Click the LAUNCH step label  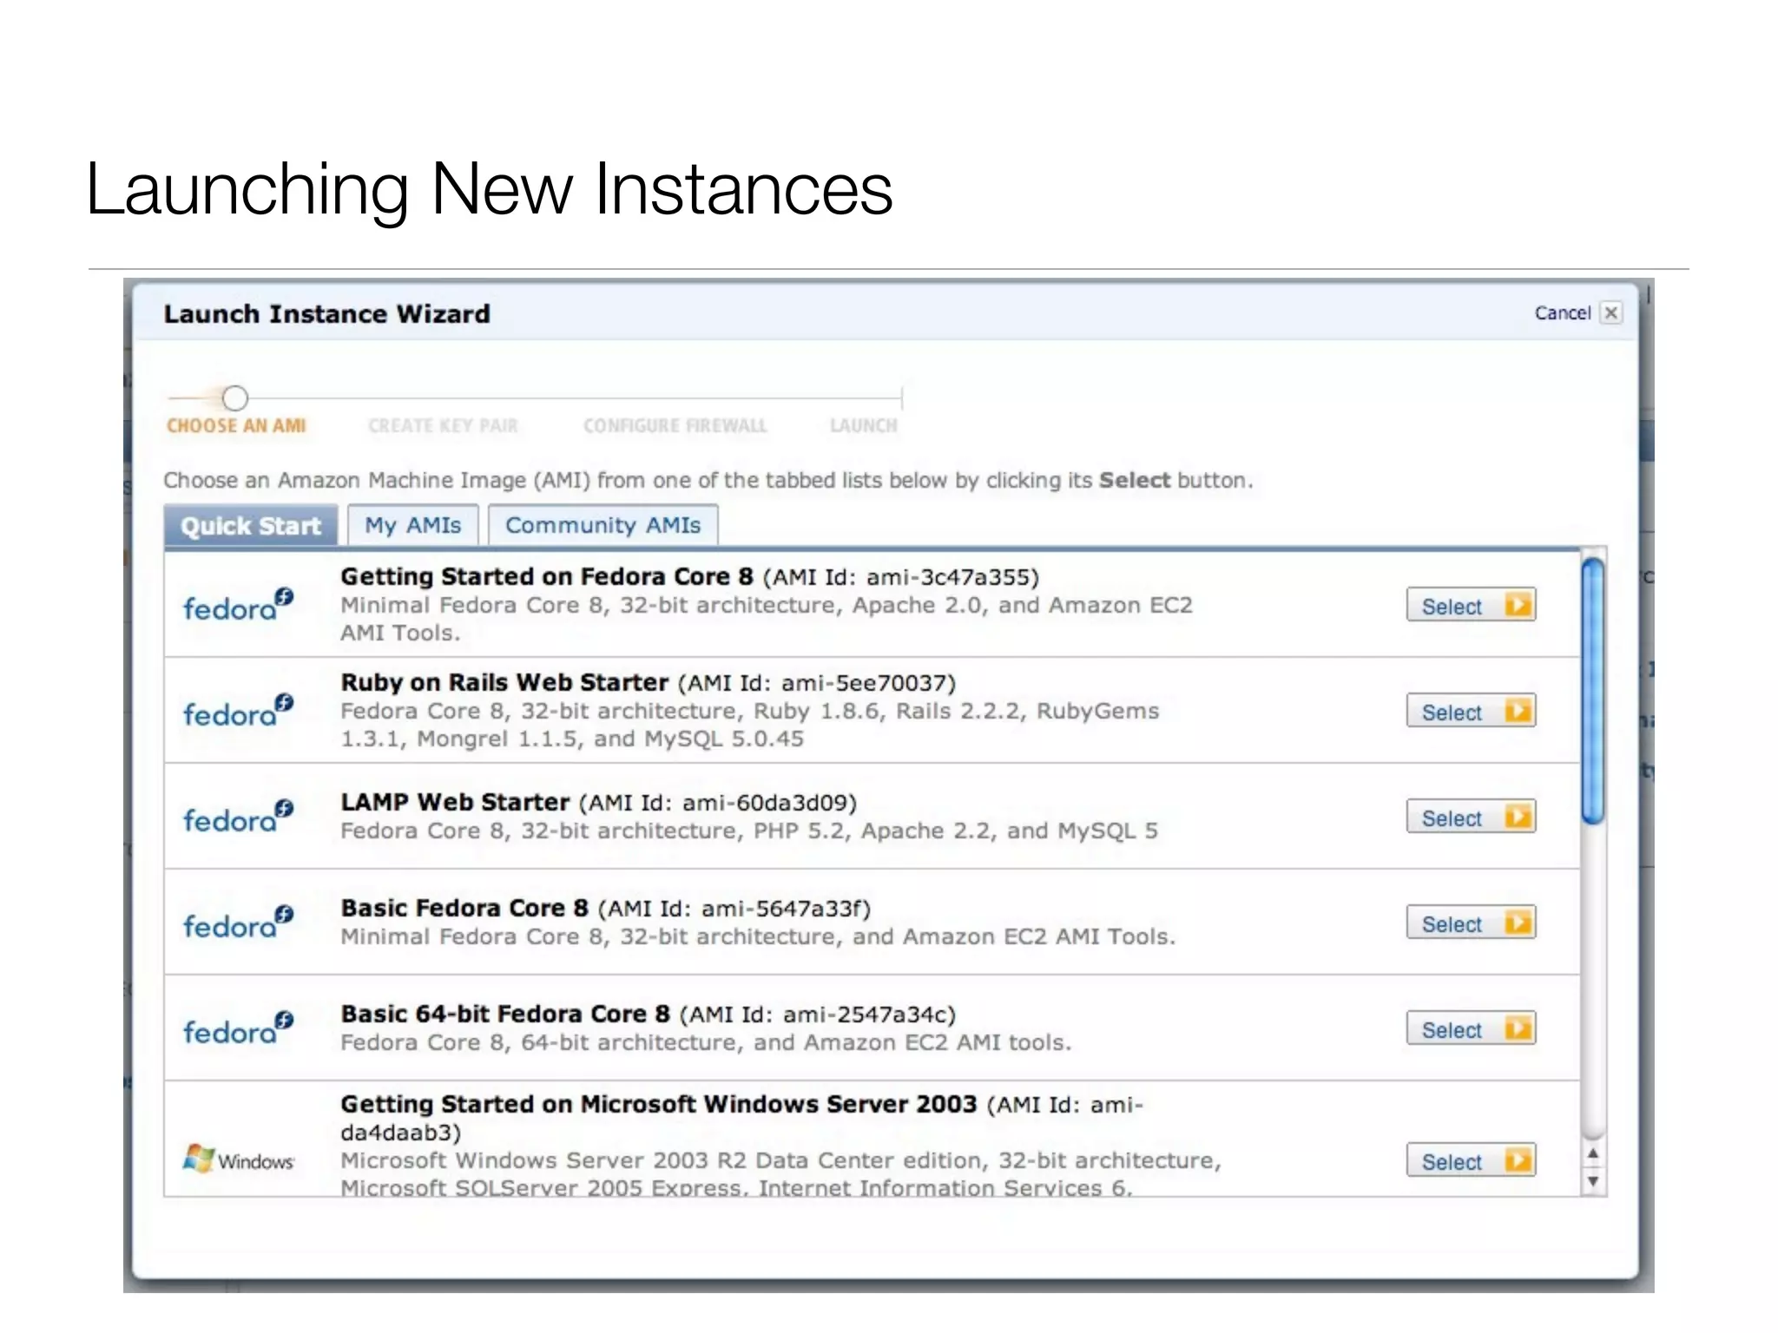[864, 426]
